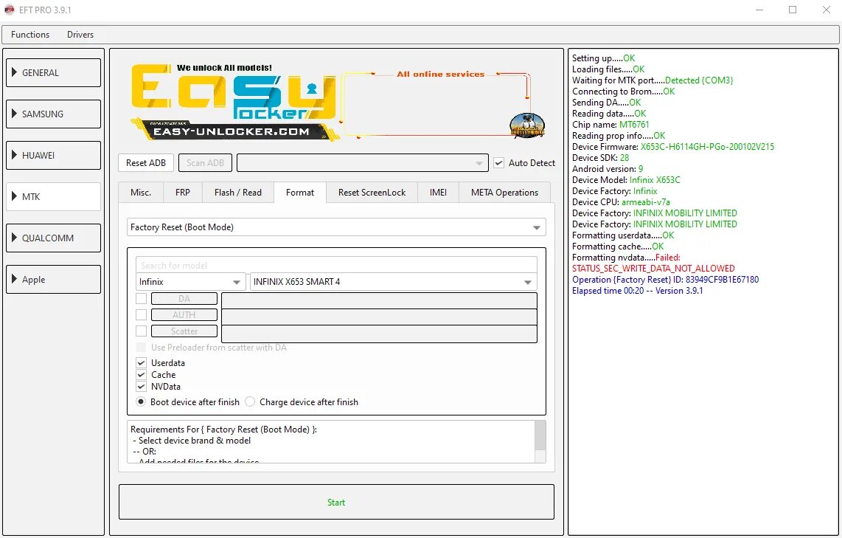This screenshot has width=842, height=538.
Task: Click the Device Firmware log line
Action: pos(673,147)
